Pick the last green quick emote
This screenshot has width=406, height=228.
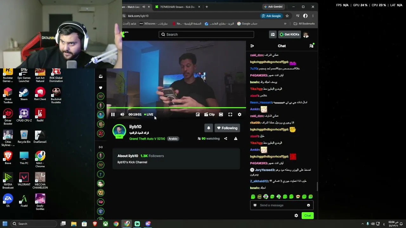pyautogui.click(x=311, y=197)
